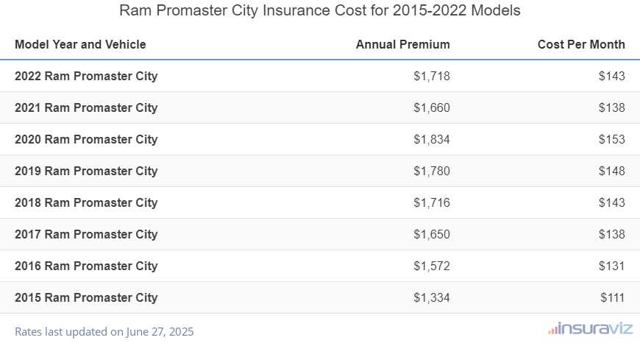
Task: Click the $131 monthly cost value
Action: pos(611,266)
